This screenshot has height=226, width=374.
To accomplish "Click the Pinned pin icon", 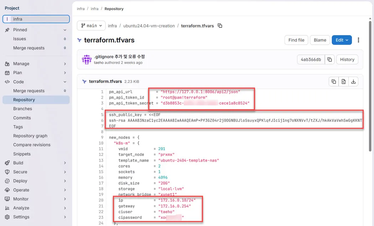I will click(7, 30).
